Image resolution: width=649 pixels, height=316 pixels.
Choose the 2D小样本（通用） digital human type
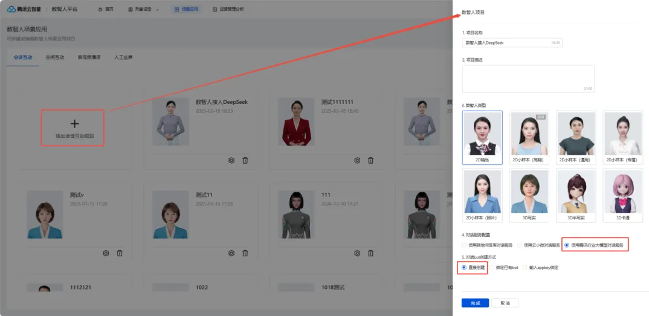click(576, 138)
